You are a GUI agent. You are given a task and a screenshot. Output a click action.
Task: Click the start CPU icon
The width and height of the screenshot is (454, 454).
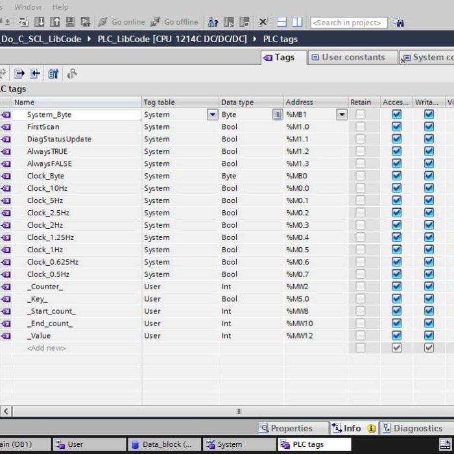229,22
